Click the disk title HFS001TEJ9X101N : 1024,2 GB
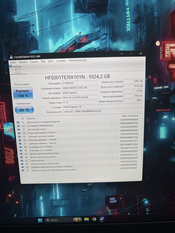175x233 pixels. 78,77
